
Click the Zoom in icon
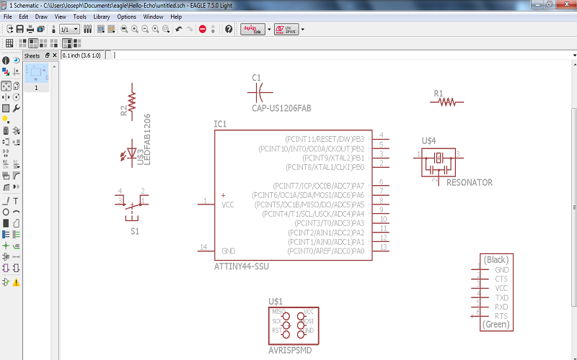point(135,29)
